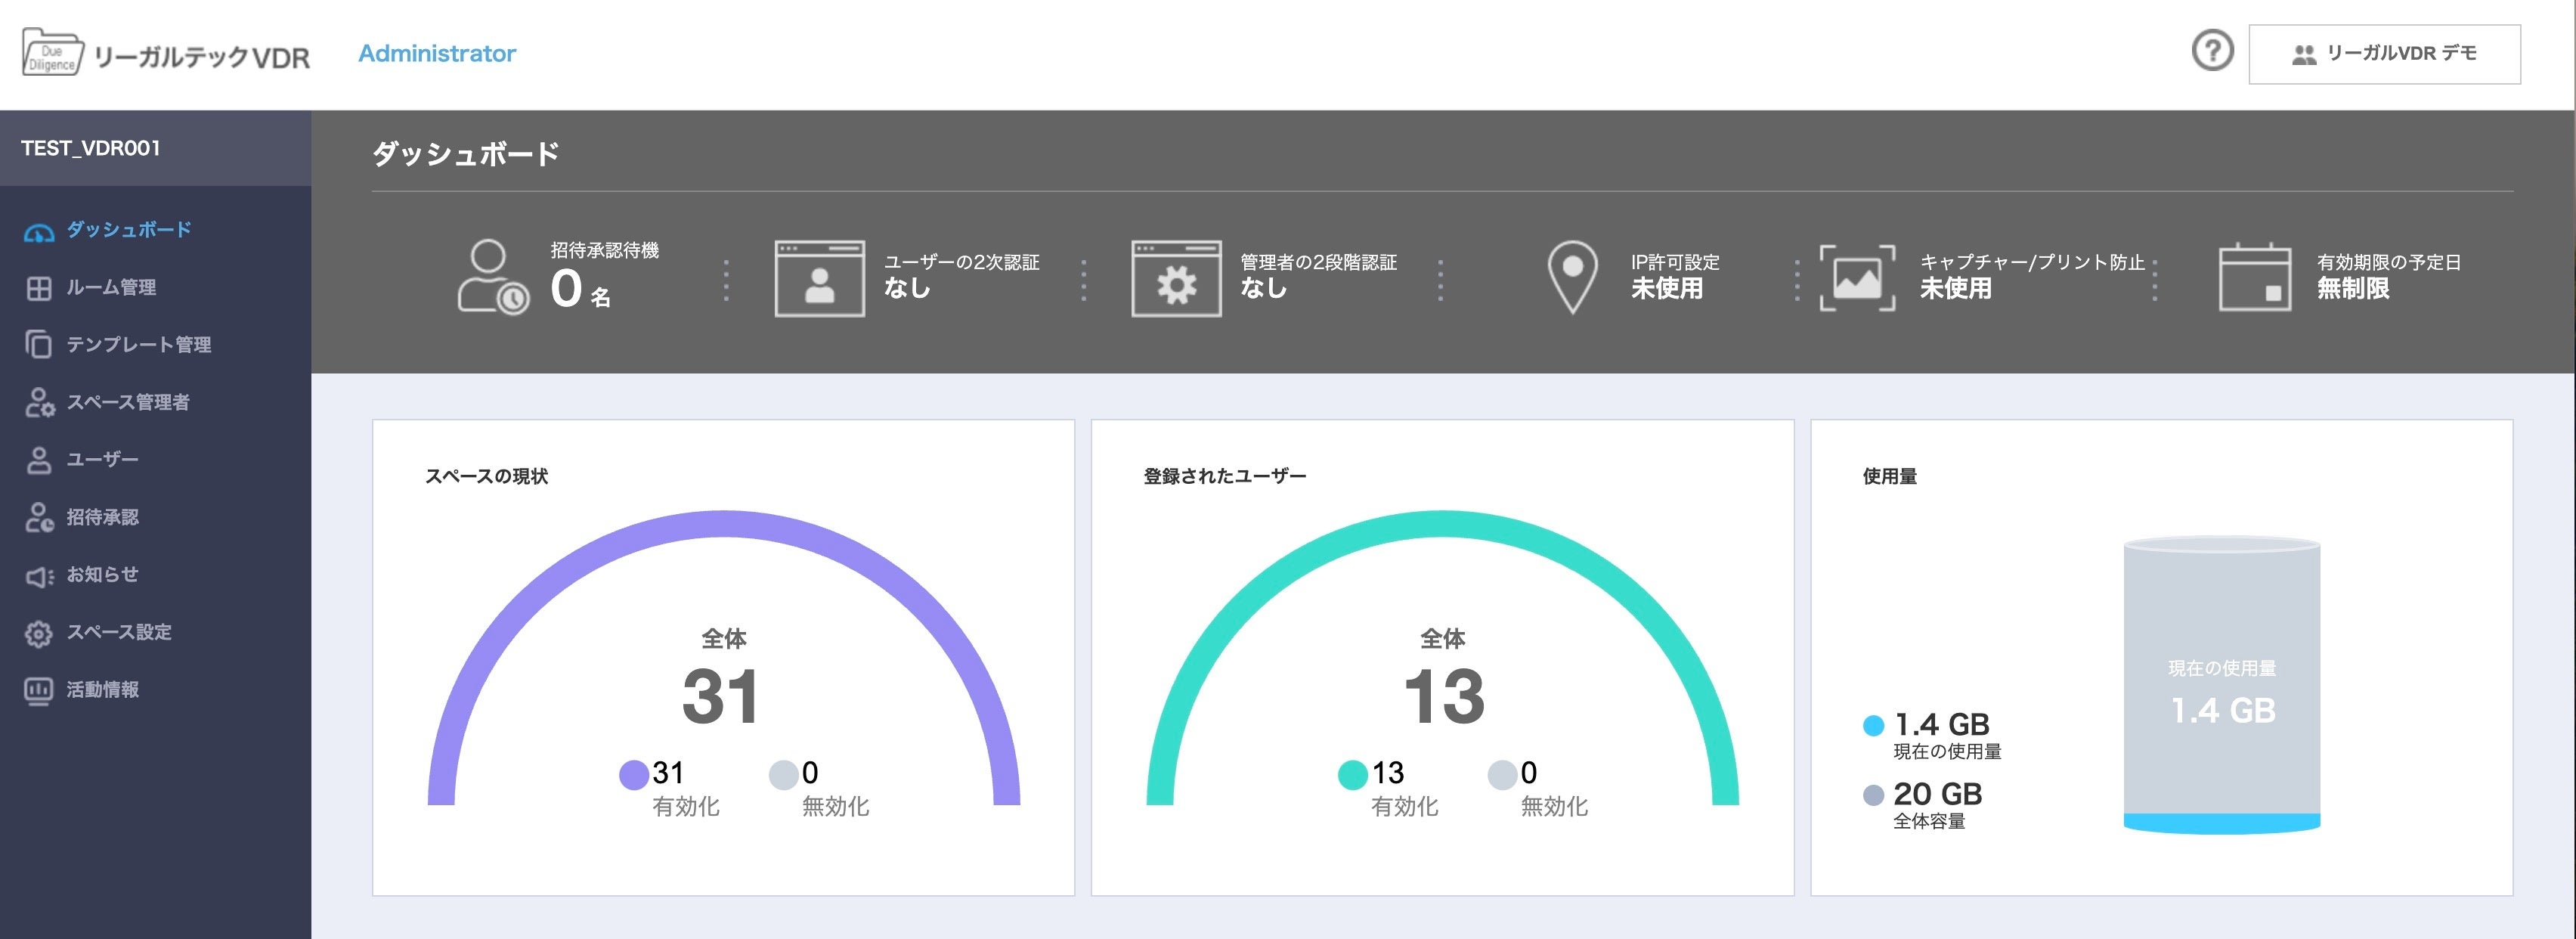Click the gray 20 GB capacity legend dot

tap(1874, 796)
